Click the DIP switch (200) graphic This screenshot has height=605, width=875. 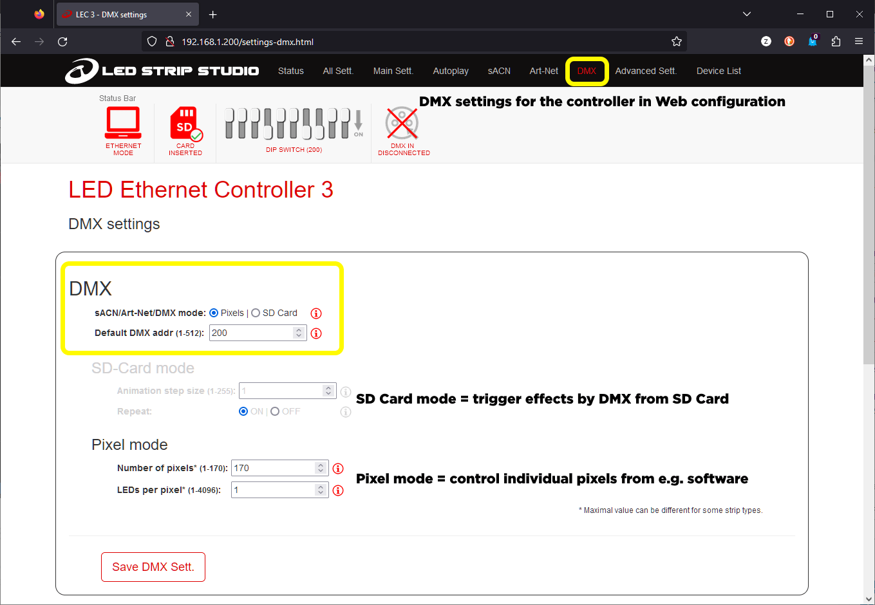tap(294, 124)
